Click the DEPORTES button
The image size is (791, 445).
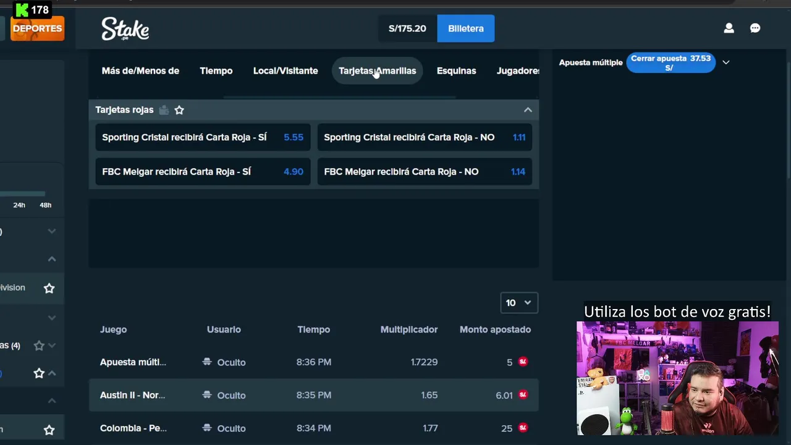coord(37,28)
